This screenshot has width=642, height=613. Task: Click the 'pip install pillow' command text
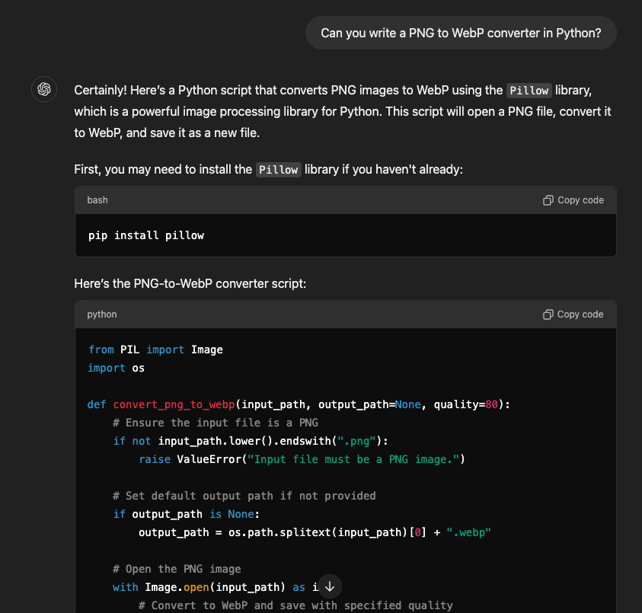tap(145, 235)
